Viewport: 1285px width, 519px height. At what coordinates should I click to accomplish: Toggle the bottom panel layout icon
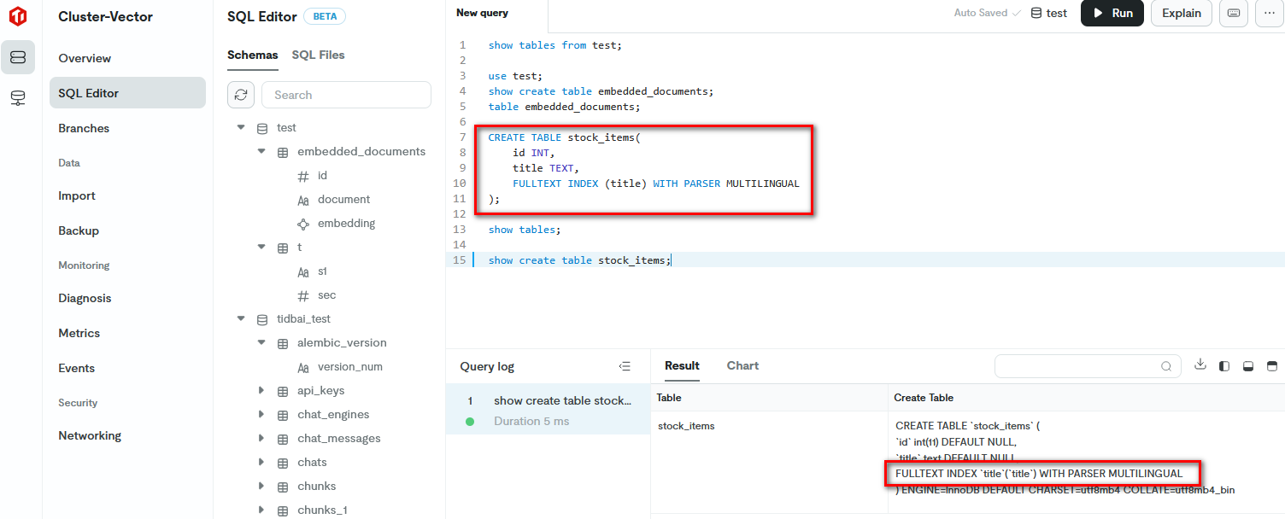tap(1248, 366)
